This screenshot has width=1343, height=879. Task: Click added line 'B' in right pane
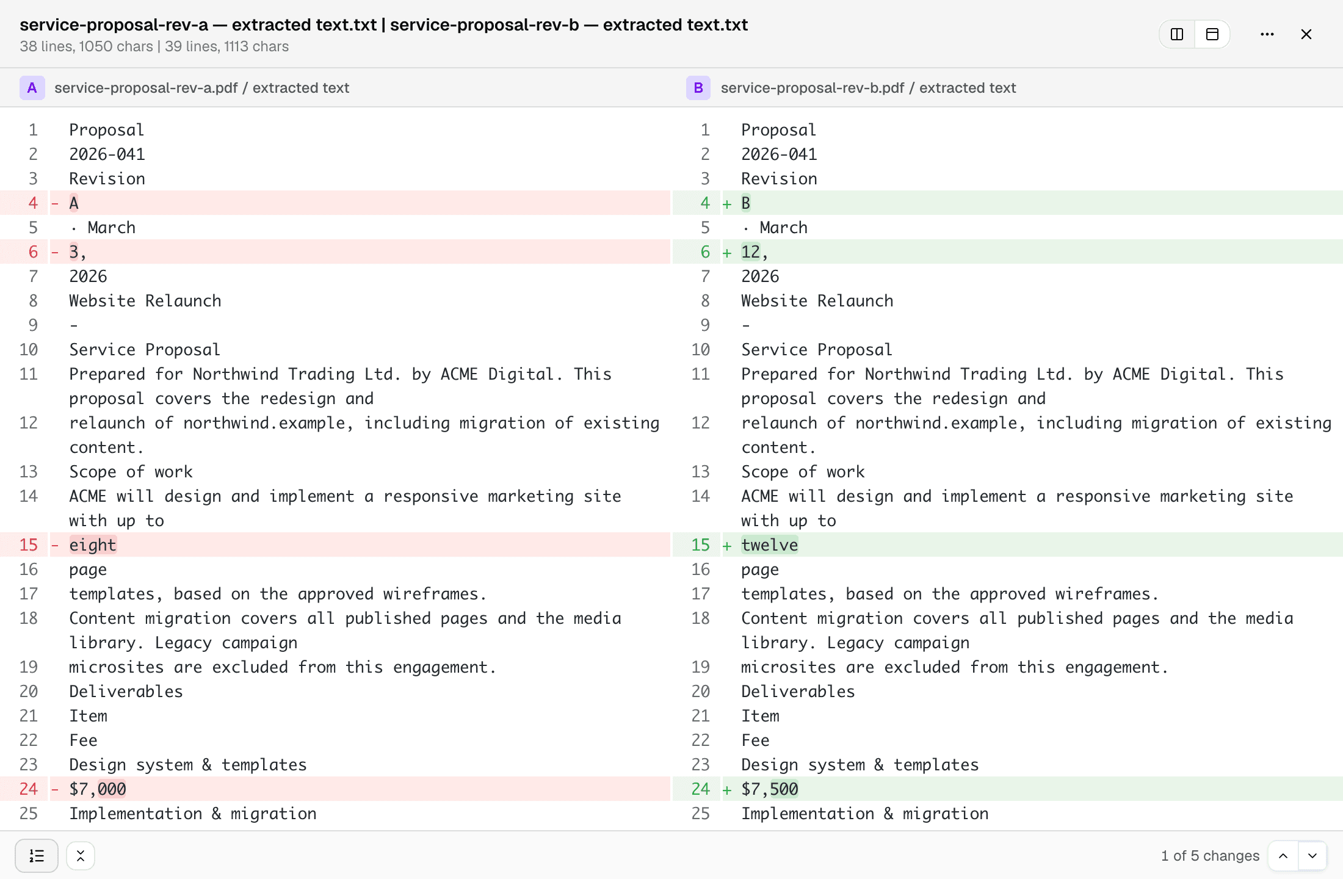(x=1007, y=203)
